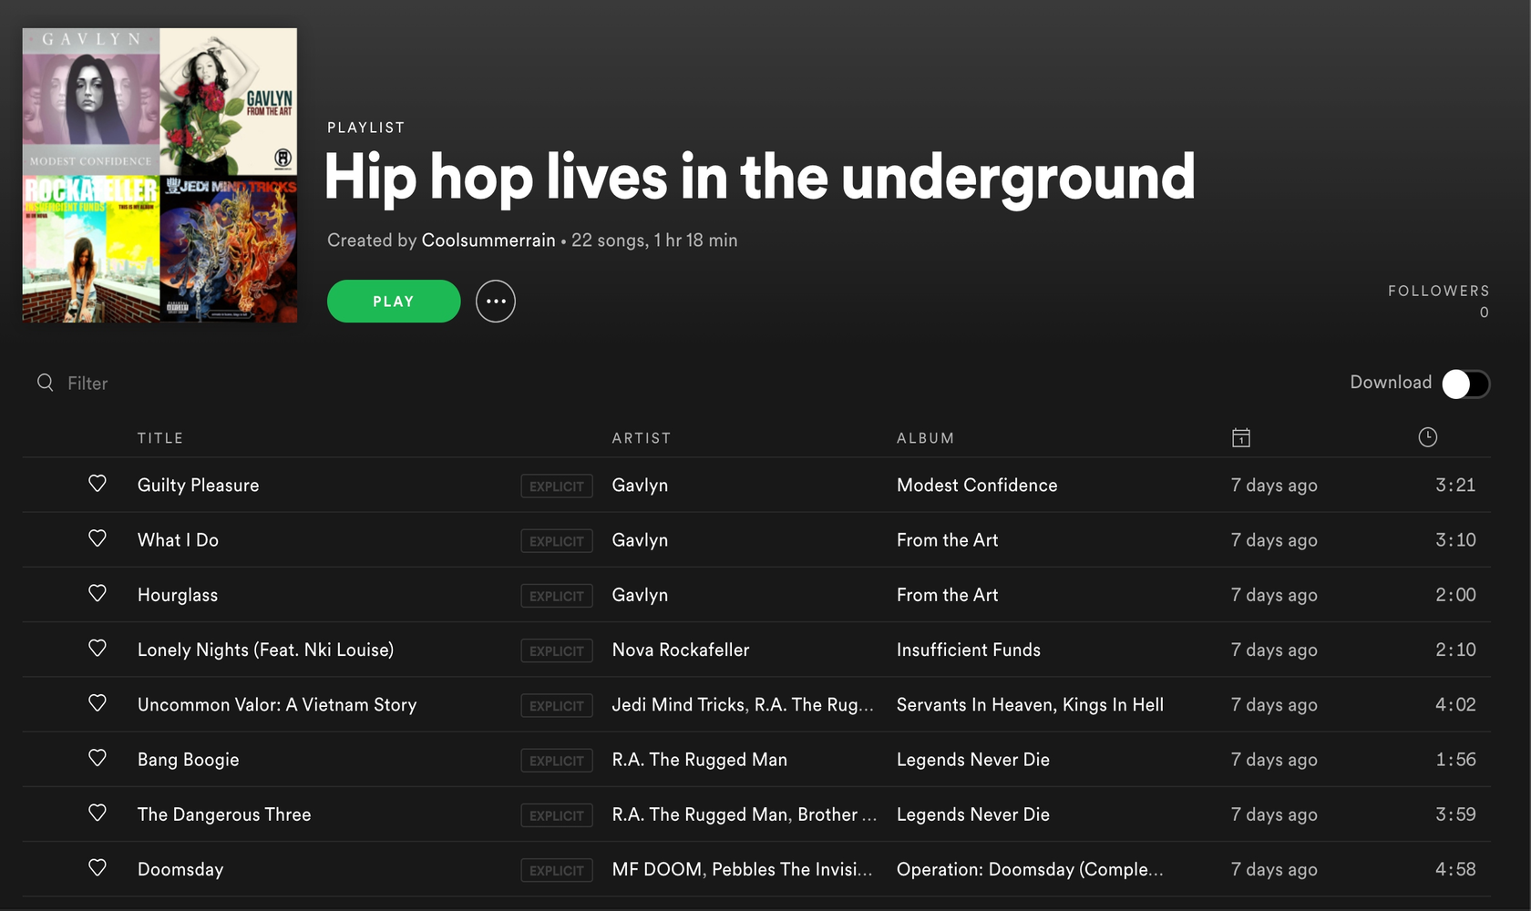Like Uncommon Valor: A Vietnam Story

tap(98, 703)
